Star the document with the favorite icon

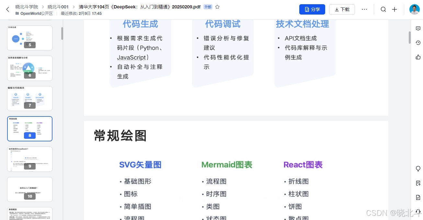coord(217,7)
